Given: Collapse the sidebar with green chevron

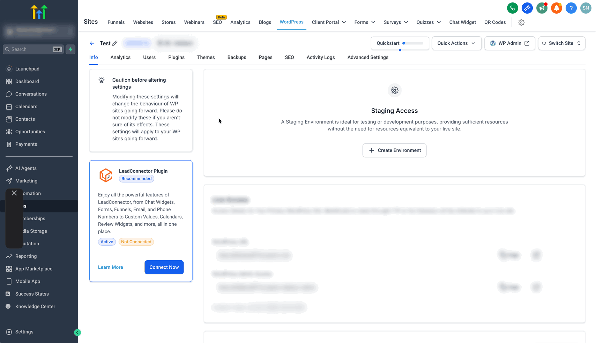Looking at the screenshot, I should (77, 333).
